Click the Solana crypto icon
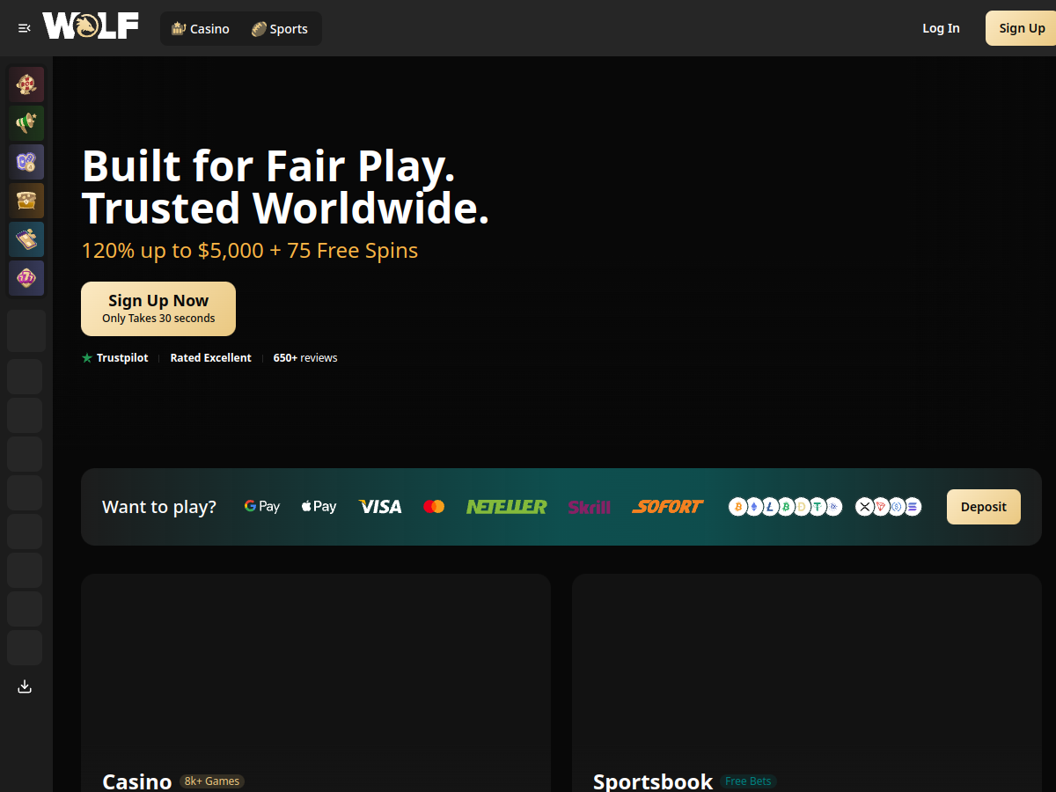This screenshot has height=792, width=1056. tap(913, 507)
